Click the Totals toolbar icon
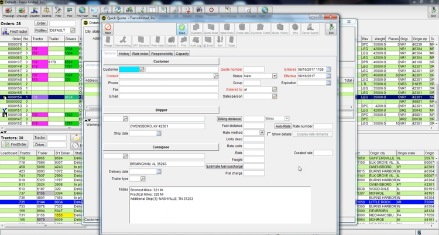Image resolution: width=439 pixels, height=235 pixels. (231, 42)
